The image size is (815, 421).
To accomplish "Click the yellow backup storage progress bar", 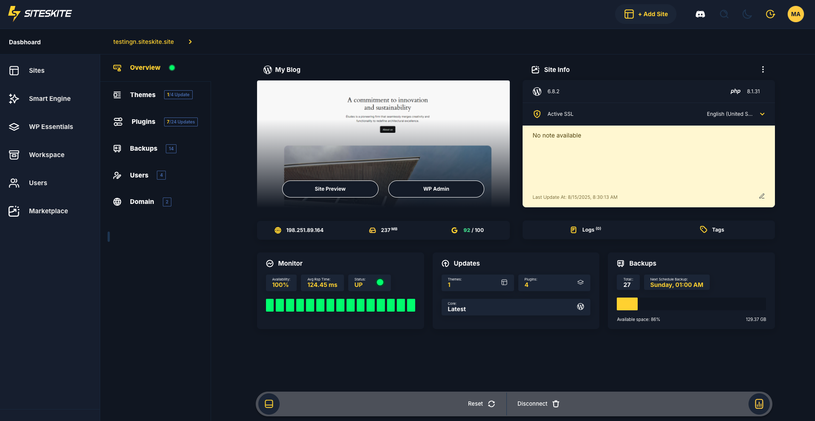I will pyautogui.click(x=627, y=304).
